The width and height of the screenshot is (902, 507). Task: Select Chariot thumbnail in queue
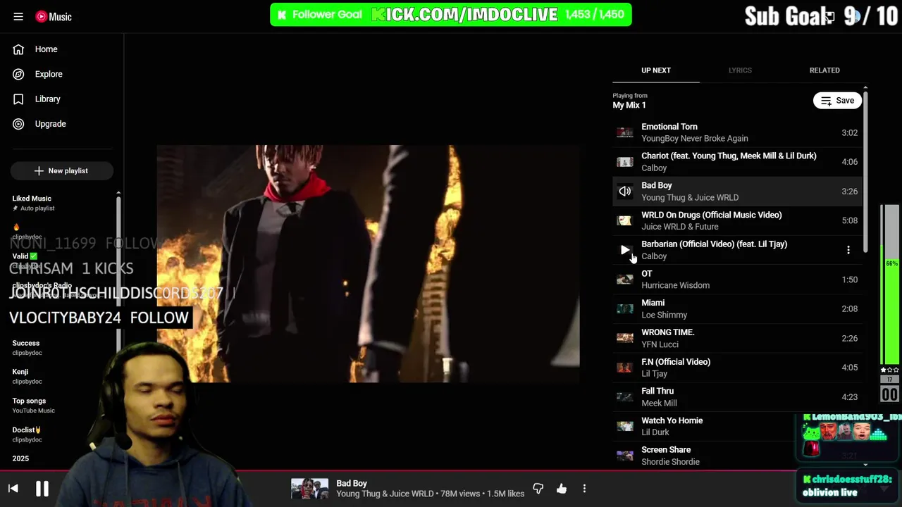(625, 162)
